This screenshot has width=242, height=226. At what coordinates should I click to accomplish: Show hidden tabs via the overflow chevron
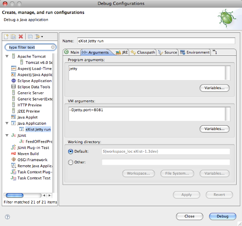[215, 52]
